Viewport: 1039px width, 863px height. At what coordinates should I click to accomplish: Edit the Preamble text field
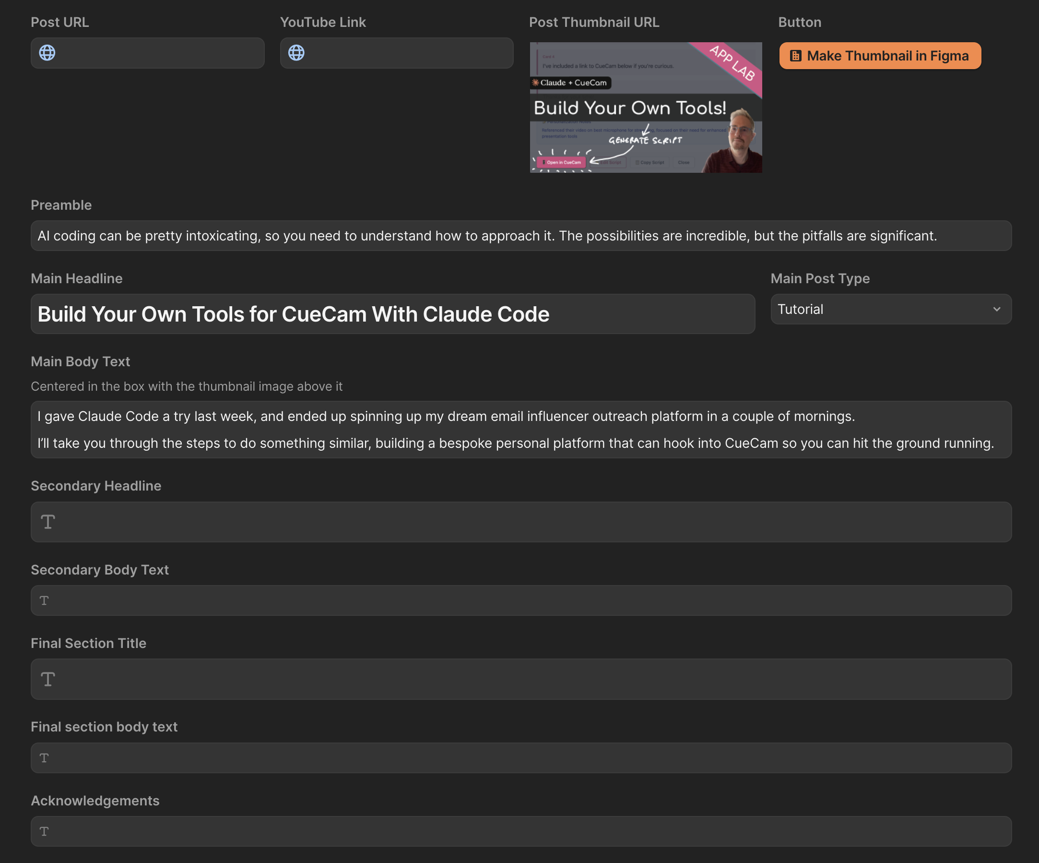(520, 236)
